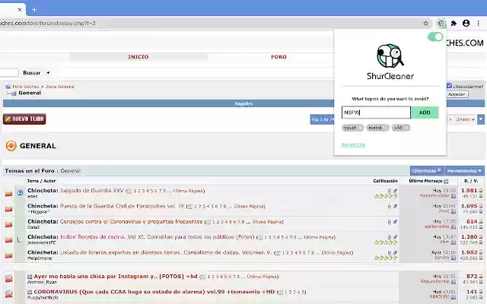Open Puesto de la Guardia Civil thread
Viewport: 487px width, 304px height.
[122, 206]
